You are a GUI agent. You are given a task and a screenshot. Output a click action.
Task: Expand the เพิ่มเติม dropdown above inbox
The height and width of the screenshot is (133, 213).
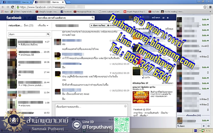tap(43, 26)
